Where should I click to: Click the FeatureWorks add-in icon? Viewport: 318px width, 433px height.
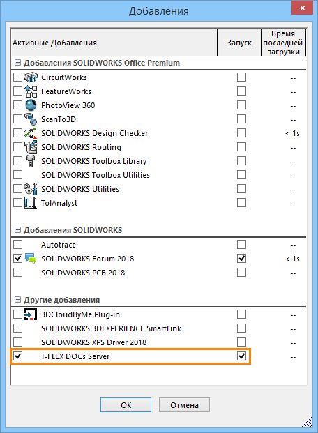click(31, 91)
